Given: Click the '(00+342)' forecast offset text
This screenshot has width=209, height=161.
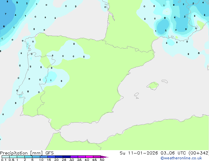Looking at the screenshot, I should 198,153.
